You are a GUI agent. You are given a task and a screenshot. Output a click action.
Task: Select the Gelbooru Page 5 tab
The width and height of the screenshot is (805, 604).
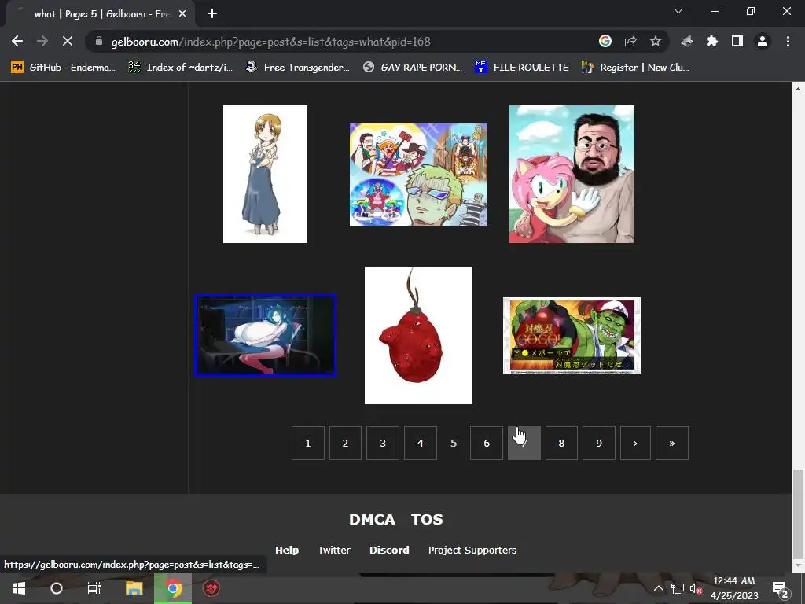coord(101,14)
